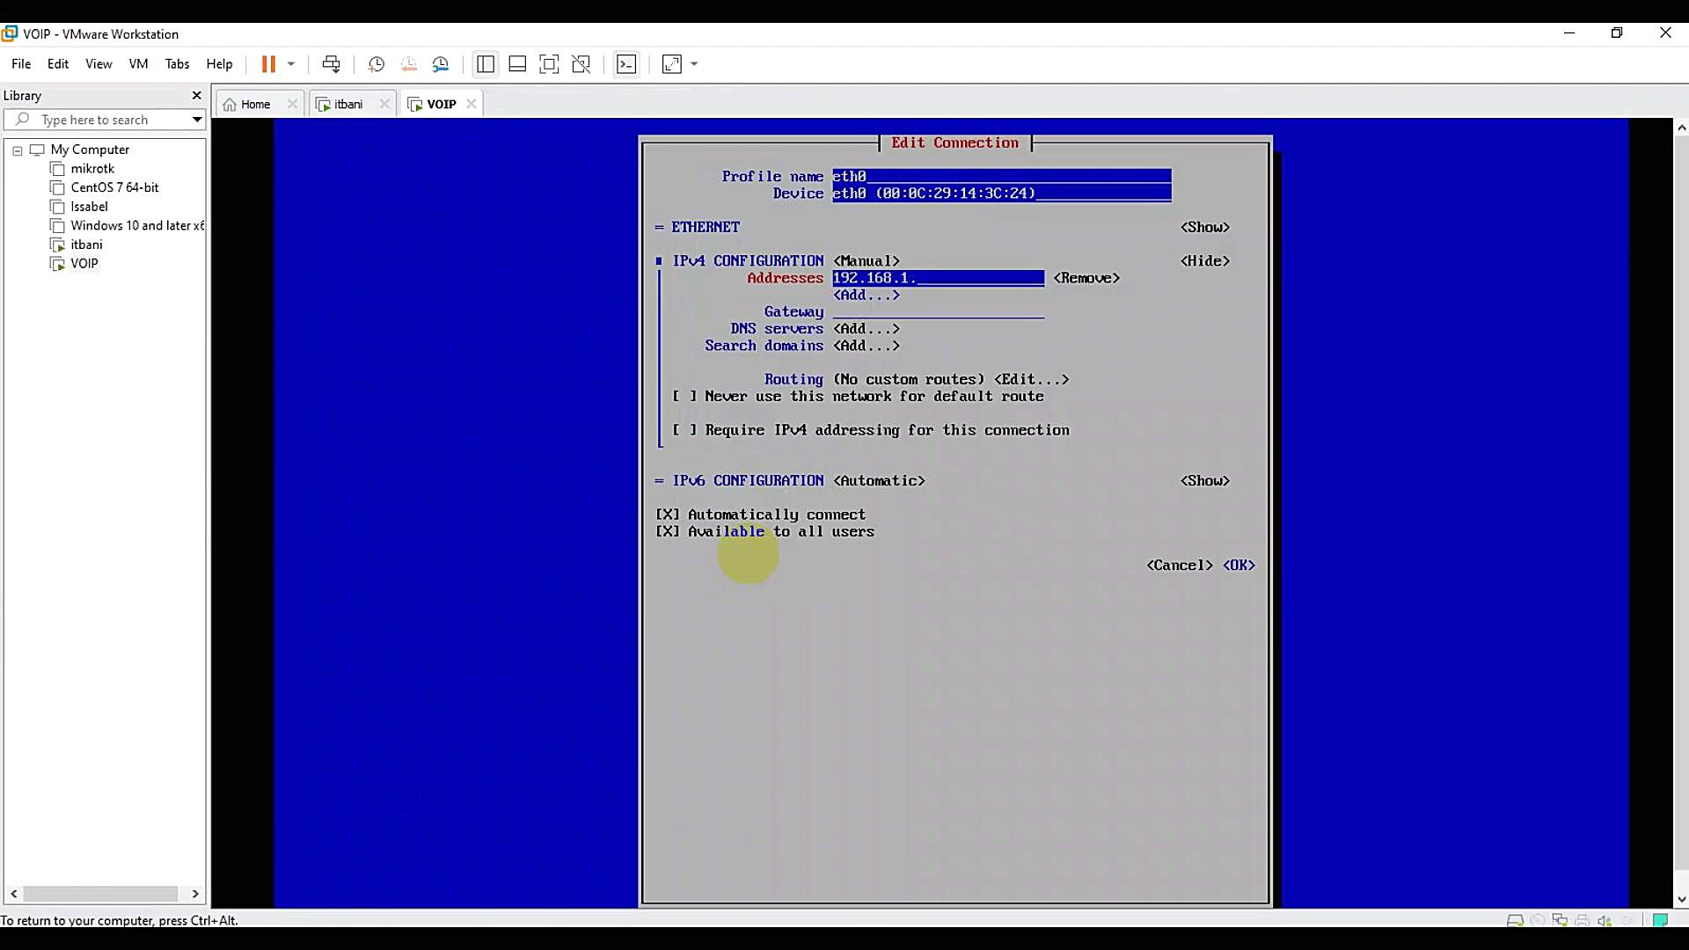Show the ETHERNET section
Viewport: 1689px width, 950px height.
(1205, 227)
